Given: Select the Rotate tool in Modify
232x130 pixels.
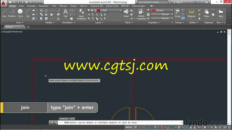Looking at the screenshot, I should pyautogui.click(x=46, y=10).
